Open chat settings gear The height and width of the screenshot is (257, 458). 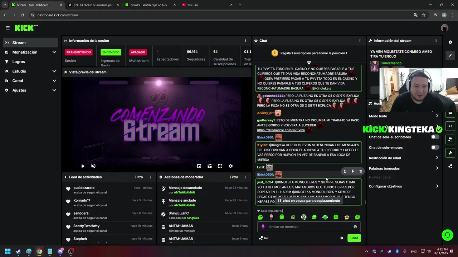coord(342,238)
